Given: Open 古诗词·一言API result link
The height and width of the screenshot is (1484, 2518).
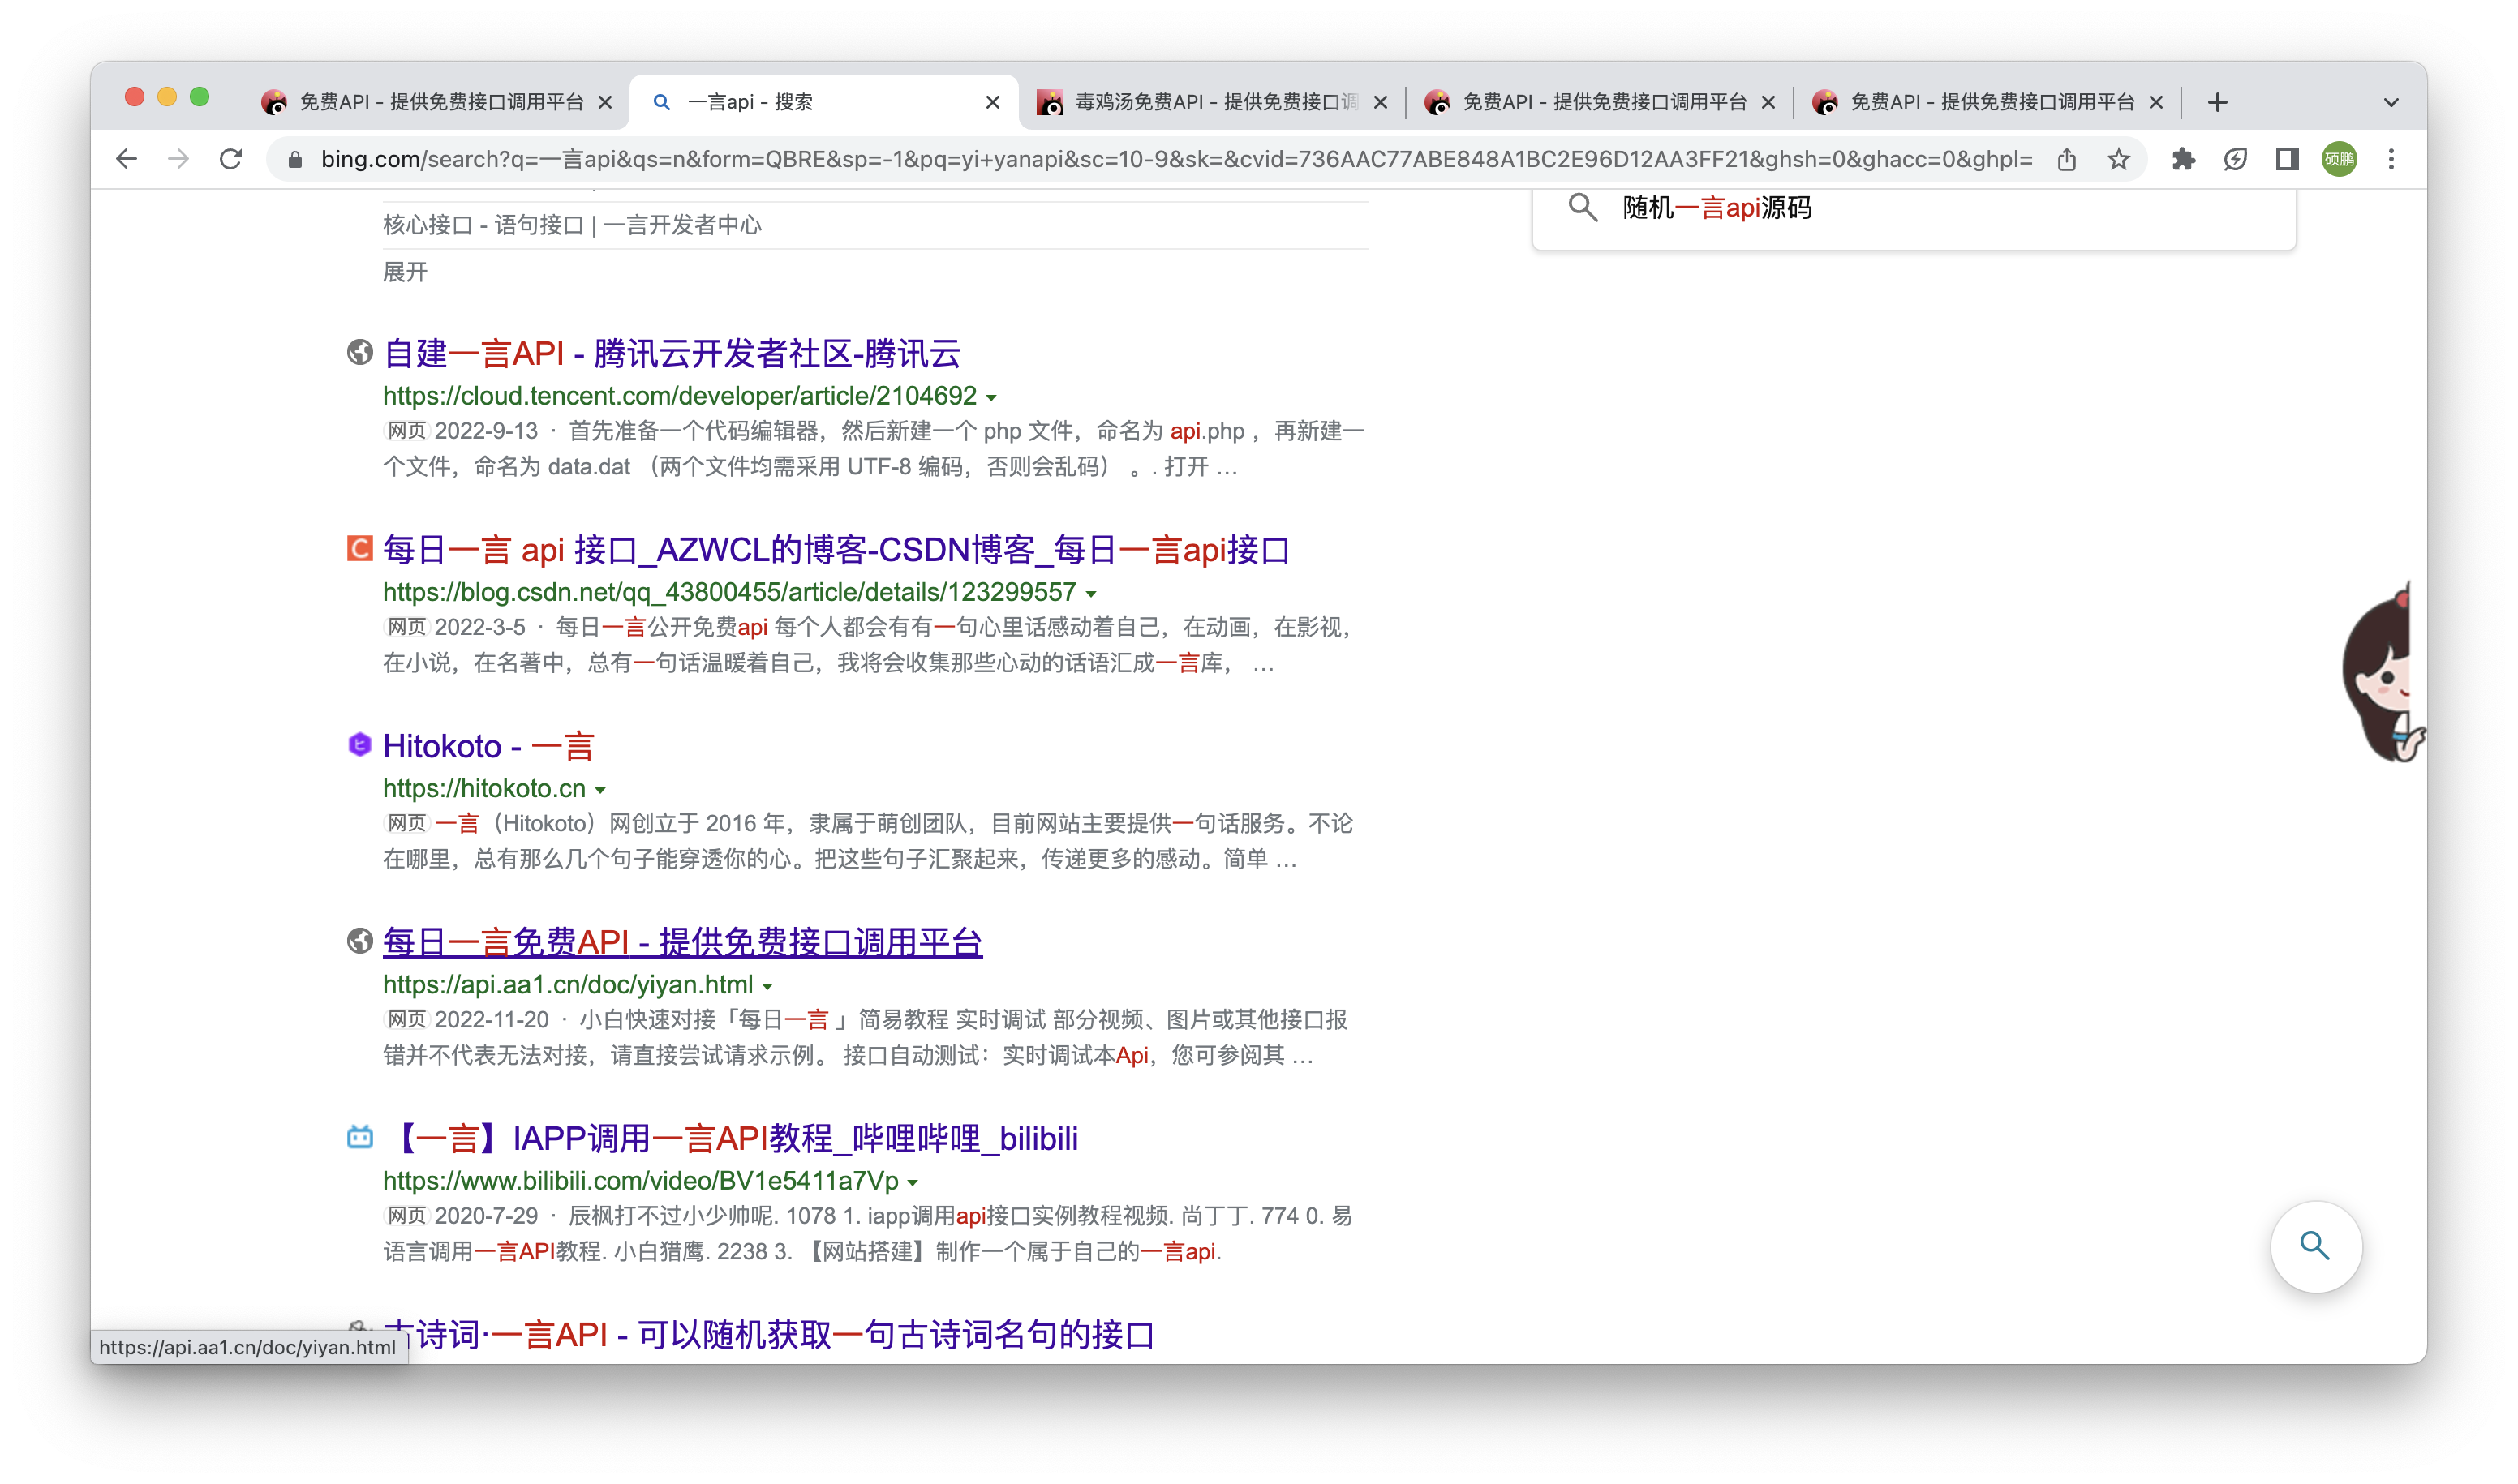Looking at the screenshot, I should coord(768,1334).
